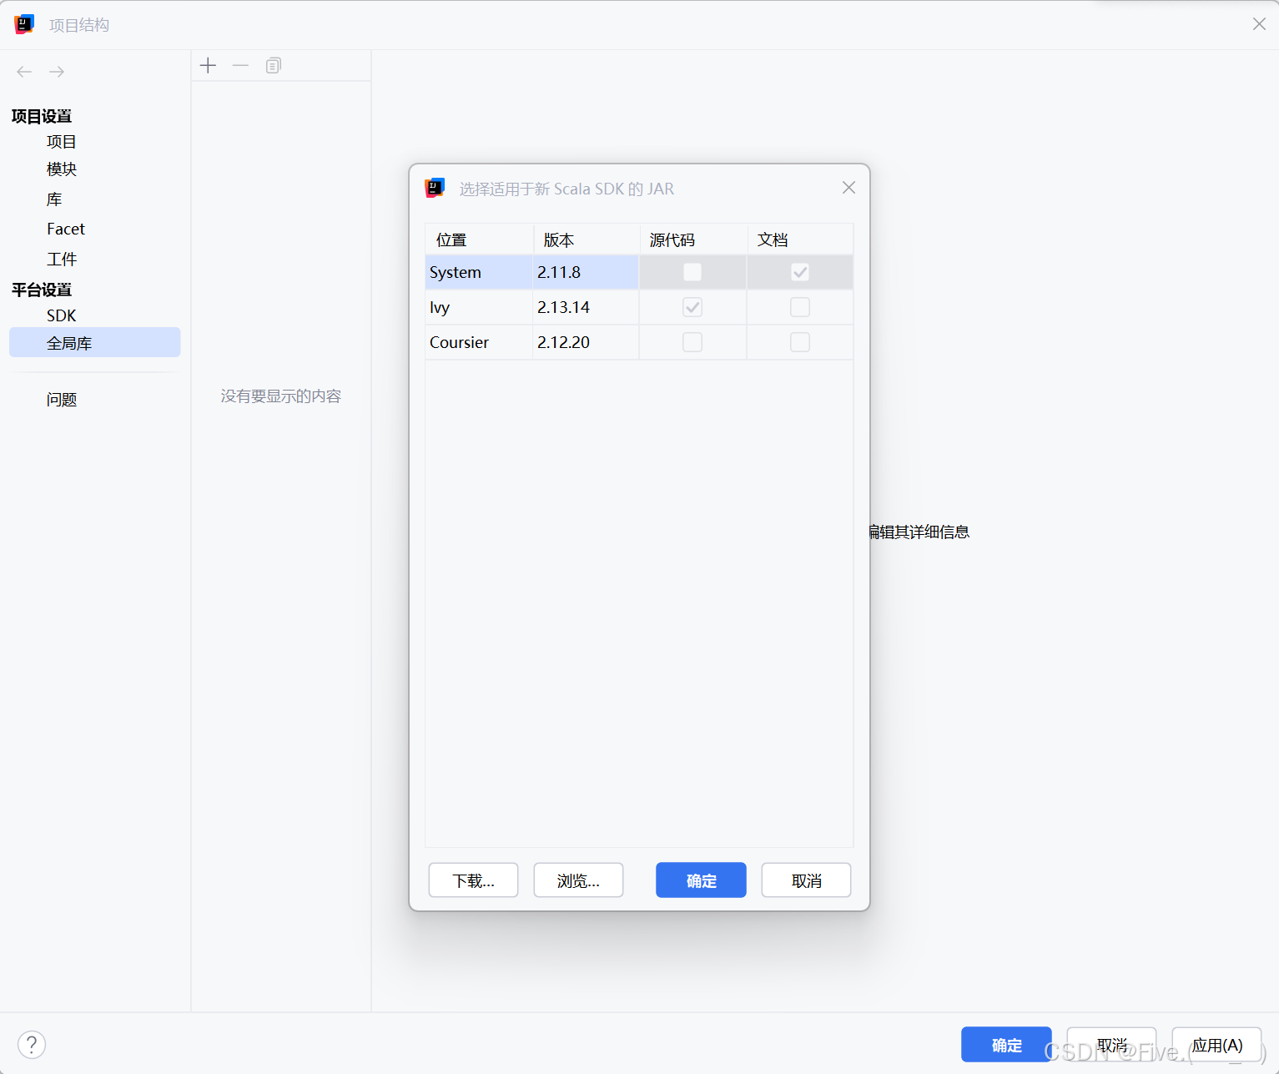Click 确定 in the 项目结构 window

click(1006, 1045)
